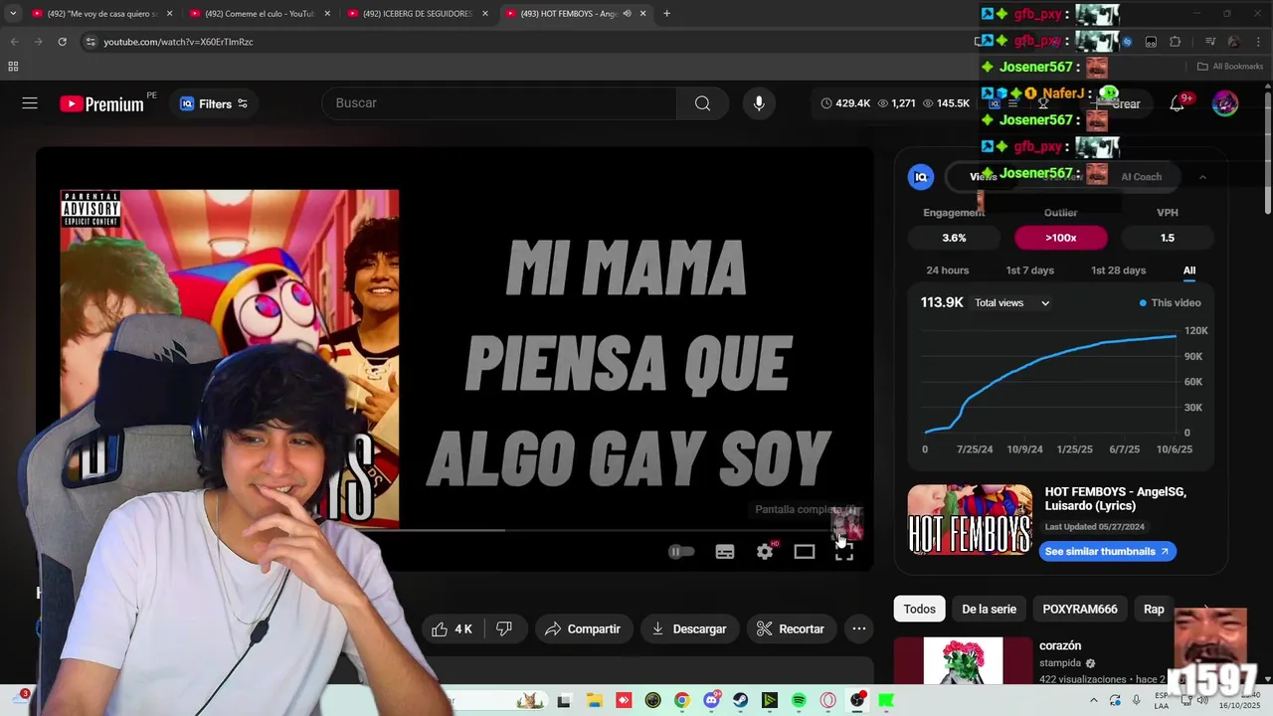The width and height of the screenshot is (1273, 716).
Task: Toggle the autoplay switch in player
Action: [x=681, y=552]
